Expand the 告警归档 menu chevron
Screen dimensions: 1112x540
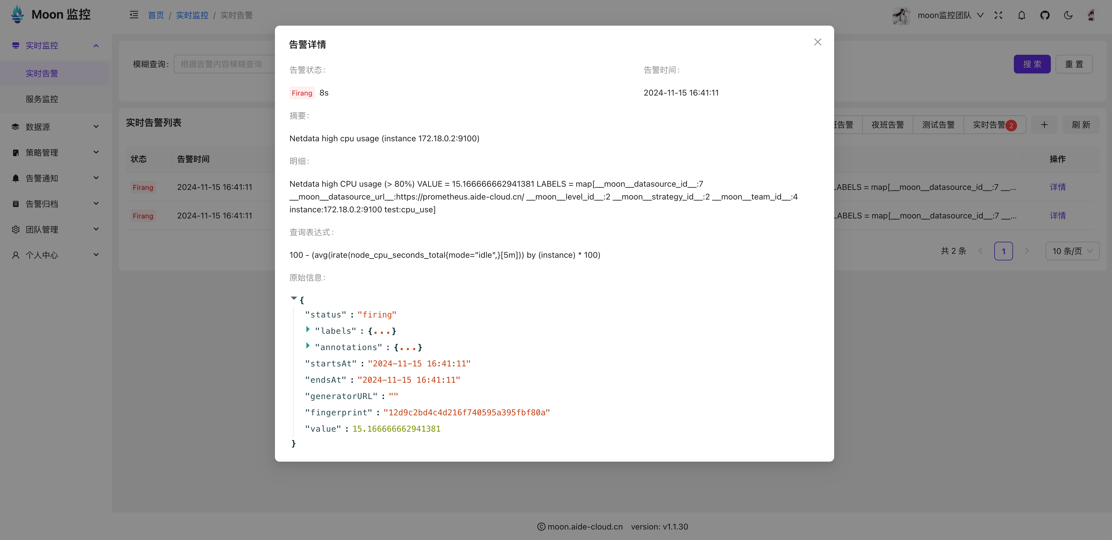click(96, 203)
